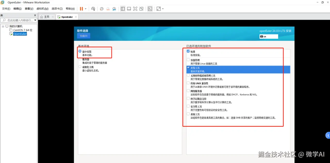Select OpenEuler in the library tree
The image size is (330, 163).
pos(20,34)
